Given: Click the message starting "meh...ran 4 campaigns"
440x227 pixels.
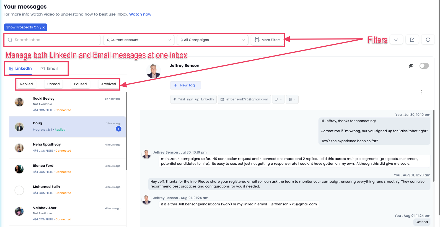Looking at the screenshot, I should pyautogui.click(x=294, y=161).
